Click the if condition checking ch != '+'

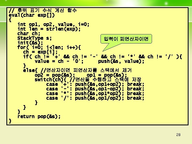tap(103, 57)
